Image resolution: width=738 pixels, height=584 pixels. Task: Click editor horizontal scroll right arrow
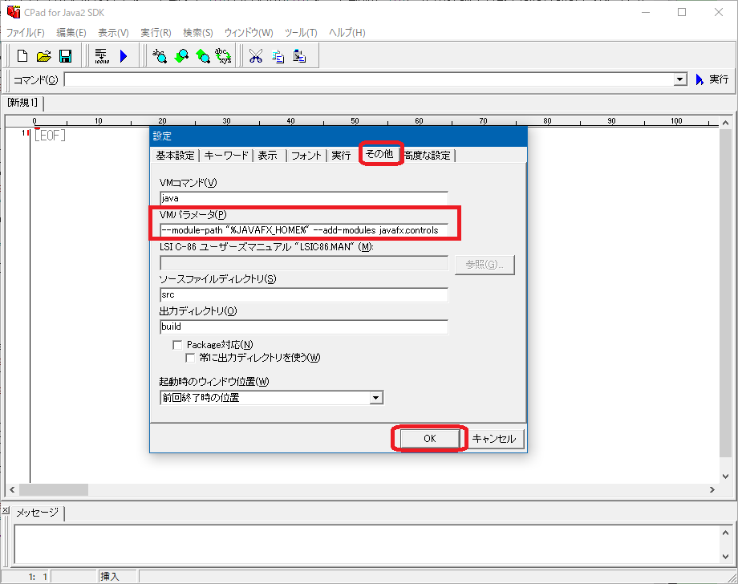712,490
